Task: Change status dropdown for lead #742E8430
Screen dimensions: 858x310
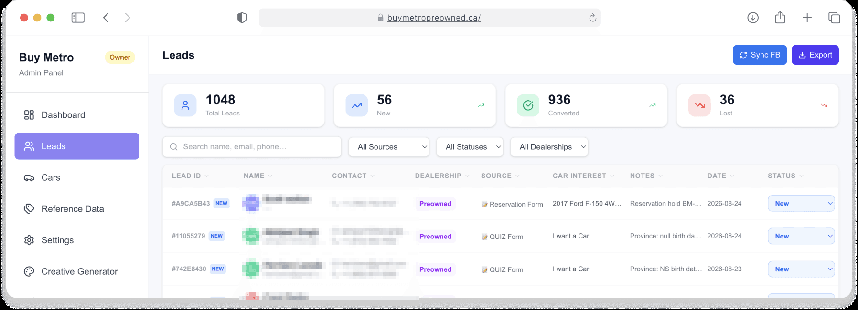Action: click(801, 269)
